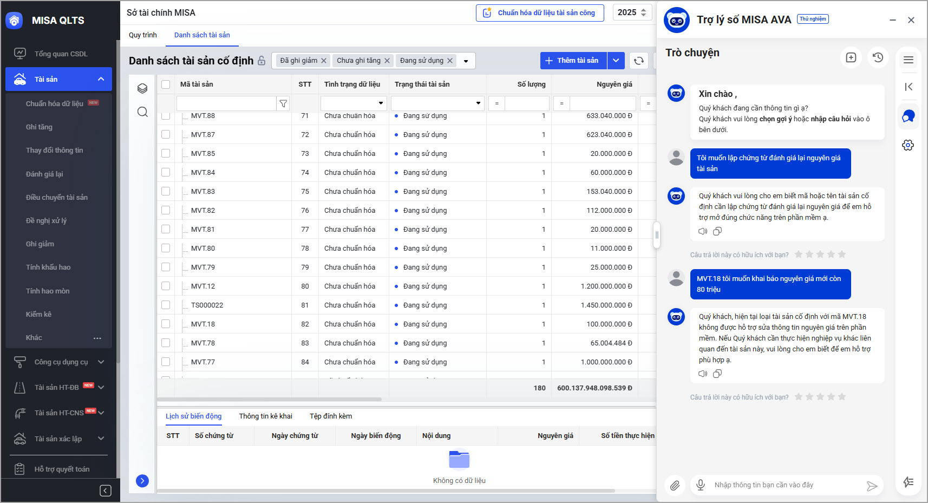
Task: Focus the chat message input field
Action: 786,485
